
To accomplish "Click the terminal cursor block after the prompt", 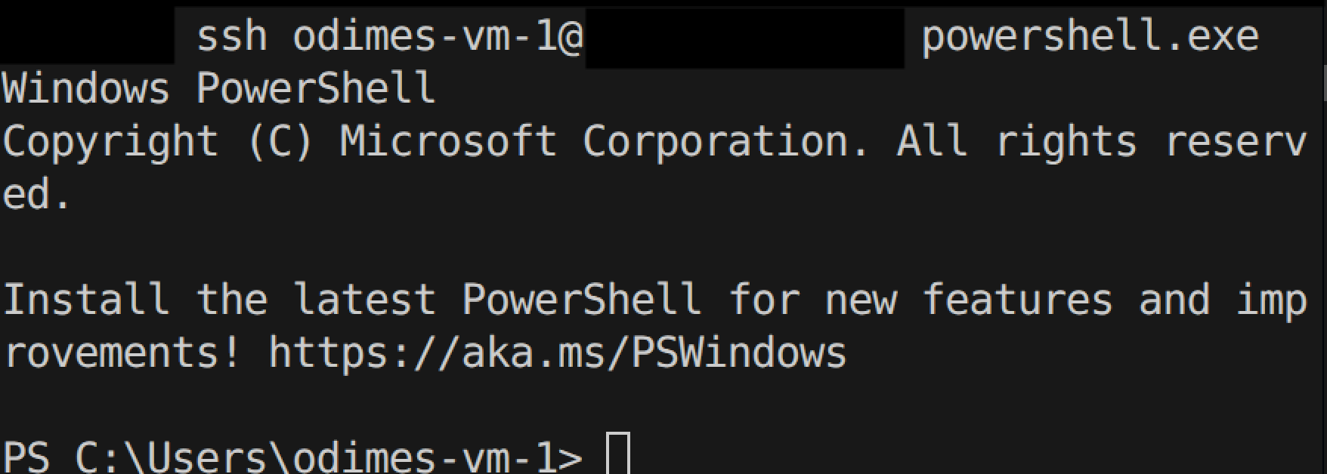I will 618,454.
